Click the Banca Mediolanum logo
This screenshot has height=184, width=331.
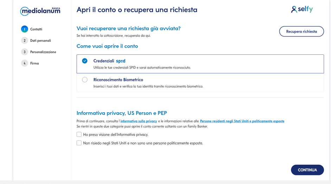click(x=40, y=11)
